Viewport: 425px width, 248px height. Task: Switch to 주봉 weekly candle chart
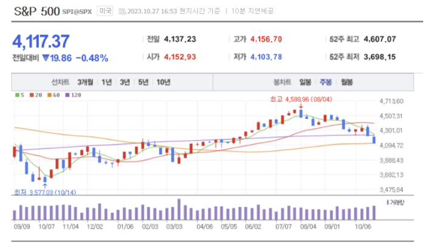(x=326, y=82)
